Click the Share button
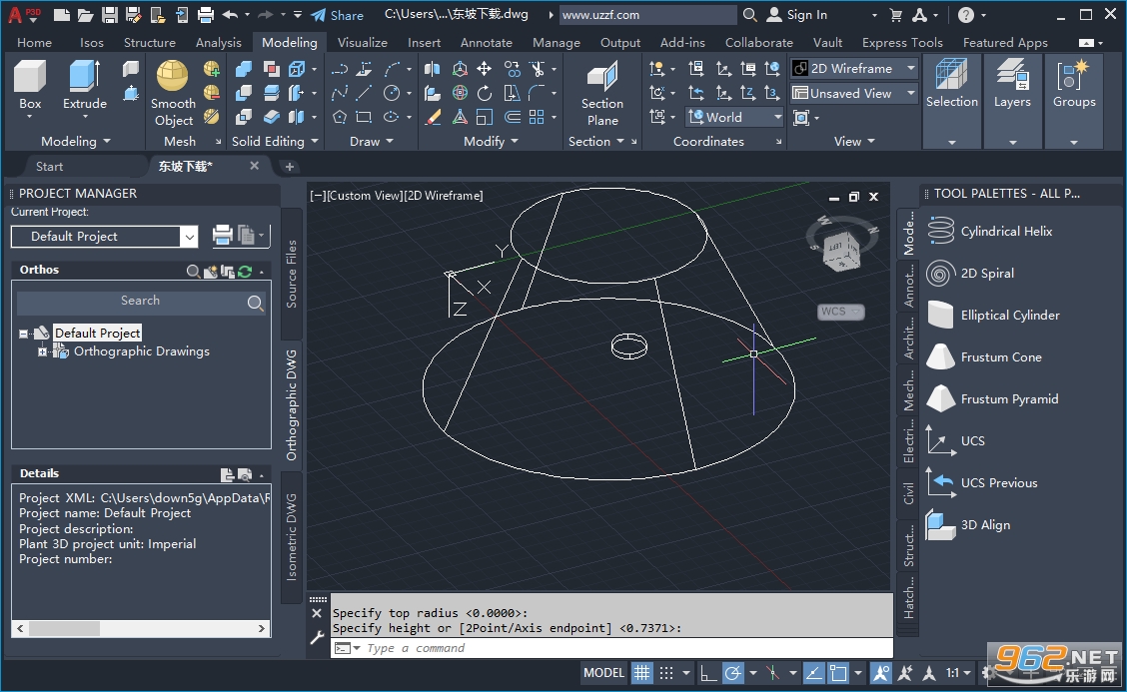Screen dimensions: 1127x692 tap(337, 15)
